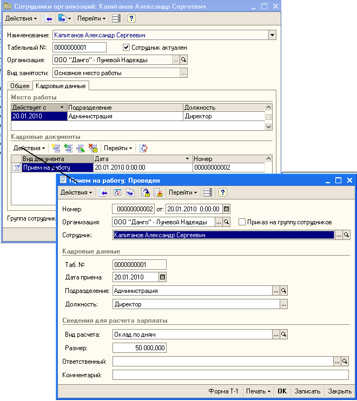Open the calendar icon next to document date
357x401 pixels.
pos(226,209)
